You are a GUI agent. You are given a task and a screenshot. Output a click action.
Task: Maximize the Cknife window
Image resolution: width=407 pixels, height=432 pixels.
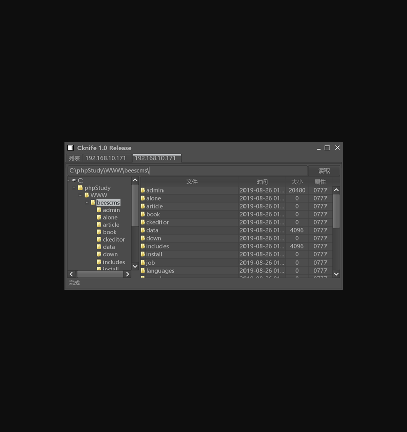coord(327,148)
